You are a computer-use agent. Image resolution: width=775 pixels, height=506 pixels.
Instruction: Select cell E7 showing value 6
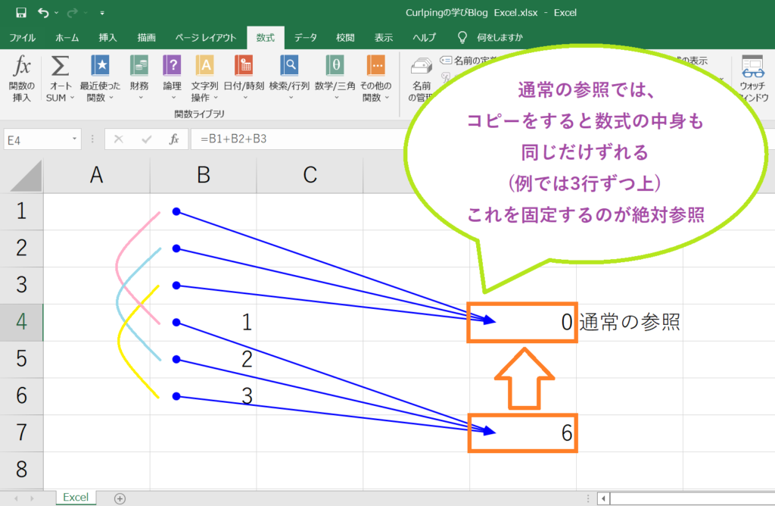coord(522,433)
